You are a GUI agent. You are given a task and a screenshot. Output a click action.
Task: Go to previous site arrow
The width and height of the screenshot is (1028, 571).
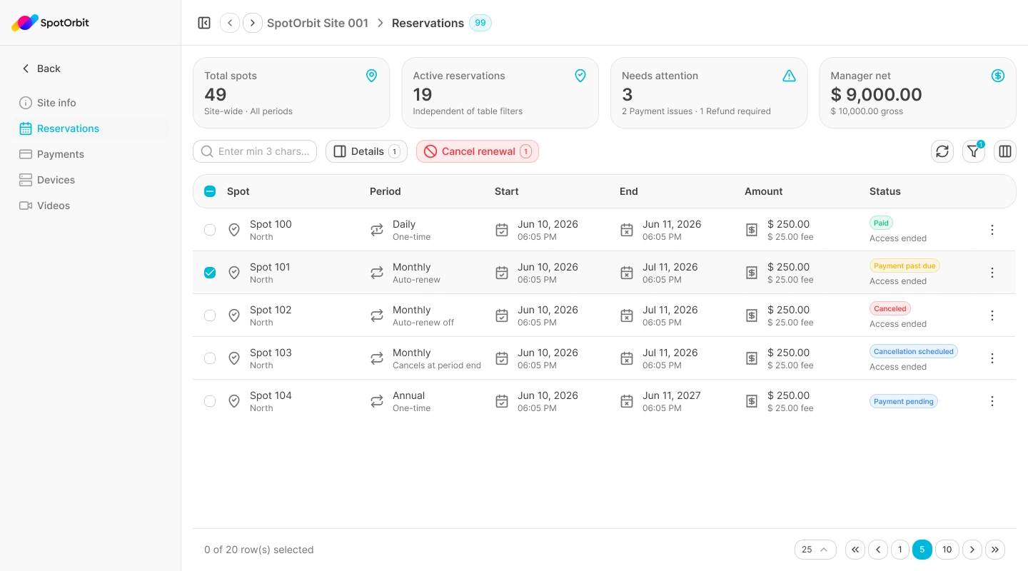point(230,23)
